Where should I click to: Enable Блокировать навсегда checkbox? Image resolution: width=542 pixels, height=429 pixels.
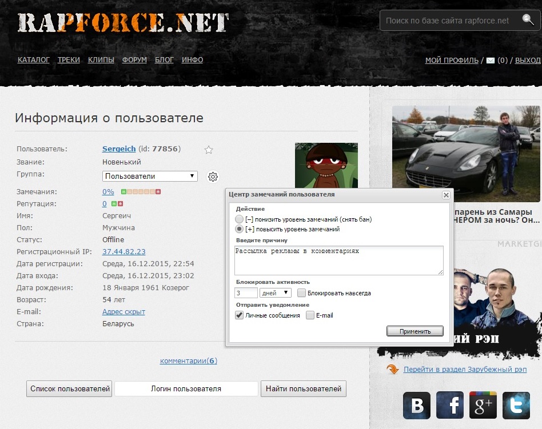point(301,293)
